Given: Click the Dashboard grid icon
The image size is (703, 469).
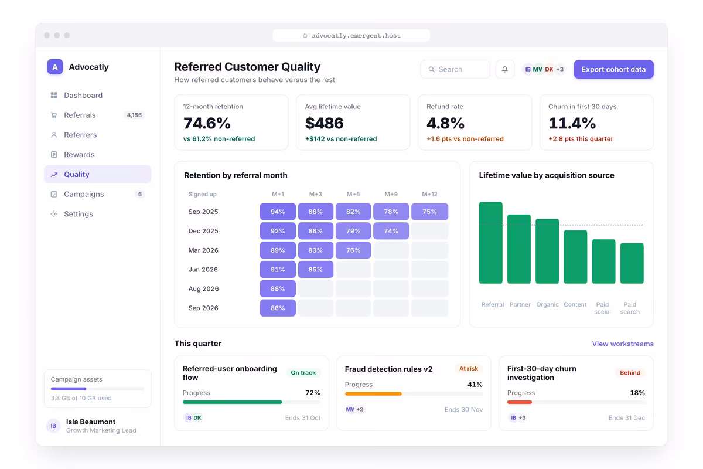Looking at the screenshot, I should point(54,95).
